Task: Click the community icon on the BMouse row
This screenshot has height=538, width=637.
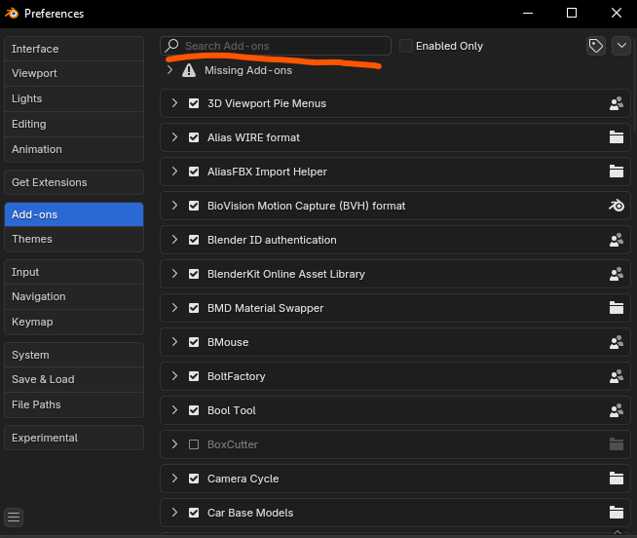Action: 617,342
